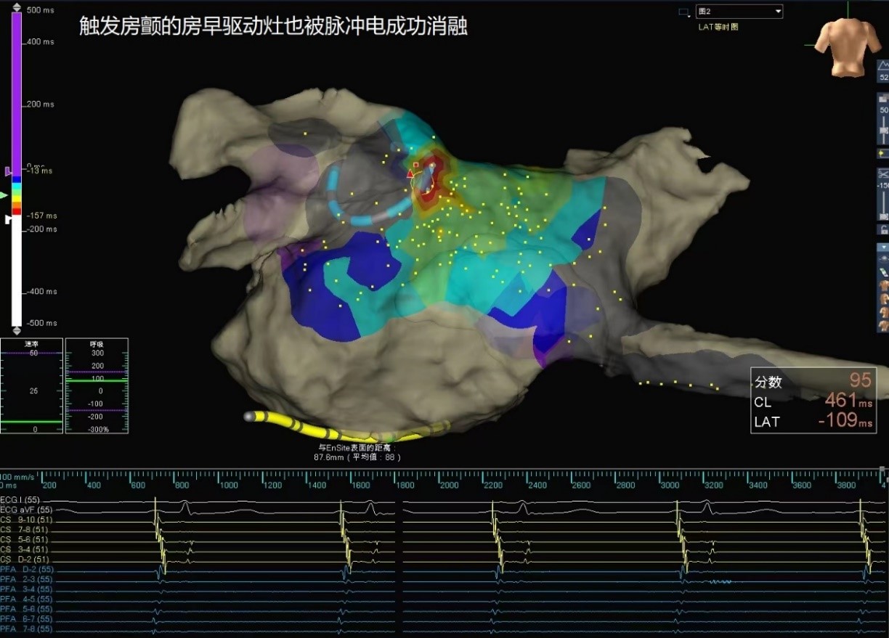Image resolution: width=889 pixels, height=638 pixels.
Task: Click the yellow lighting star icon
Action: click(883, 154)
